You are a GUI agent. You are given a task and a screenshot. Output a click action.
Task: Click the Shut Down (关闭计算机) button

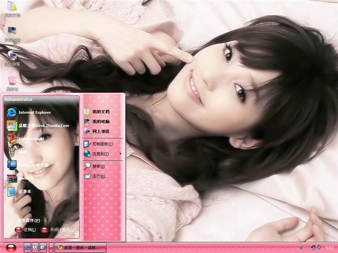click(58, 230)
